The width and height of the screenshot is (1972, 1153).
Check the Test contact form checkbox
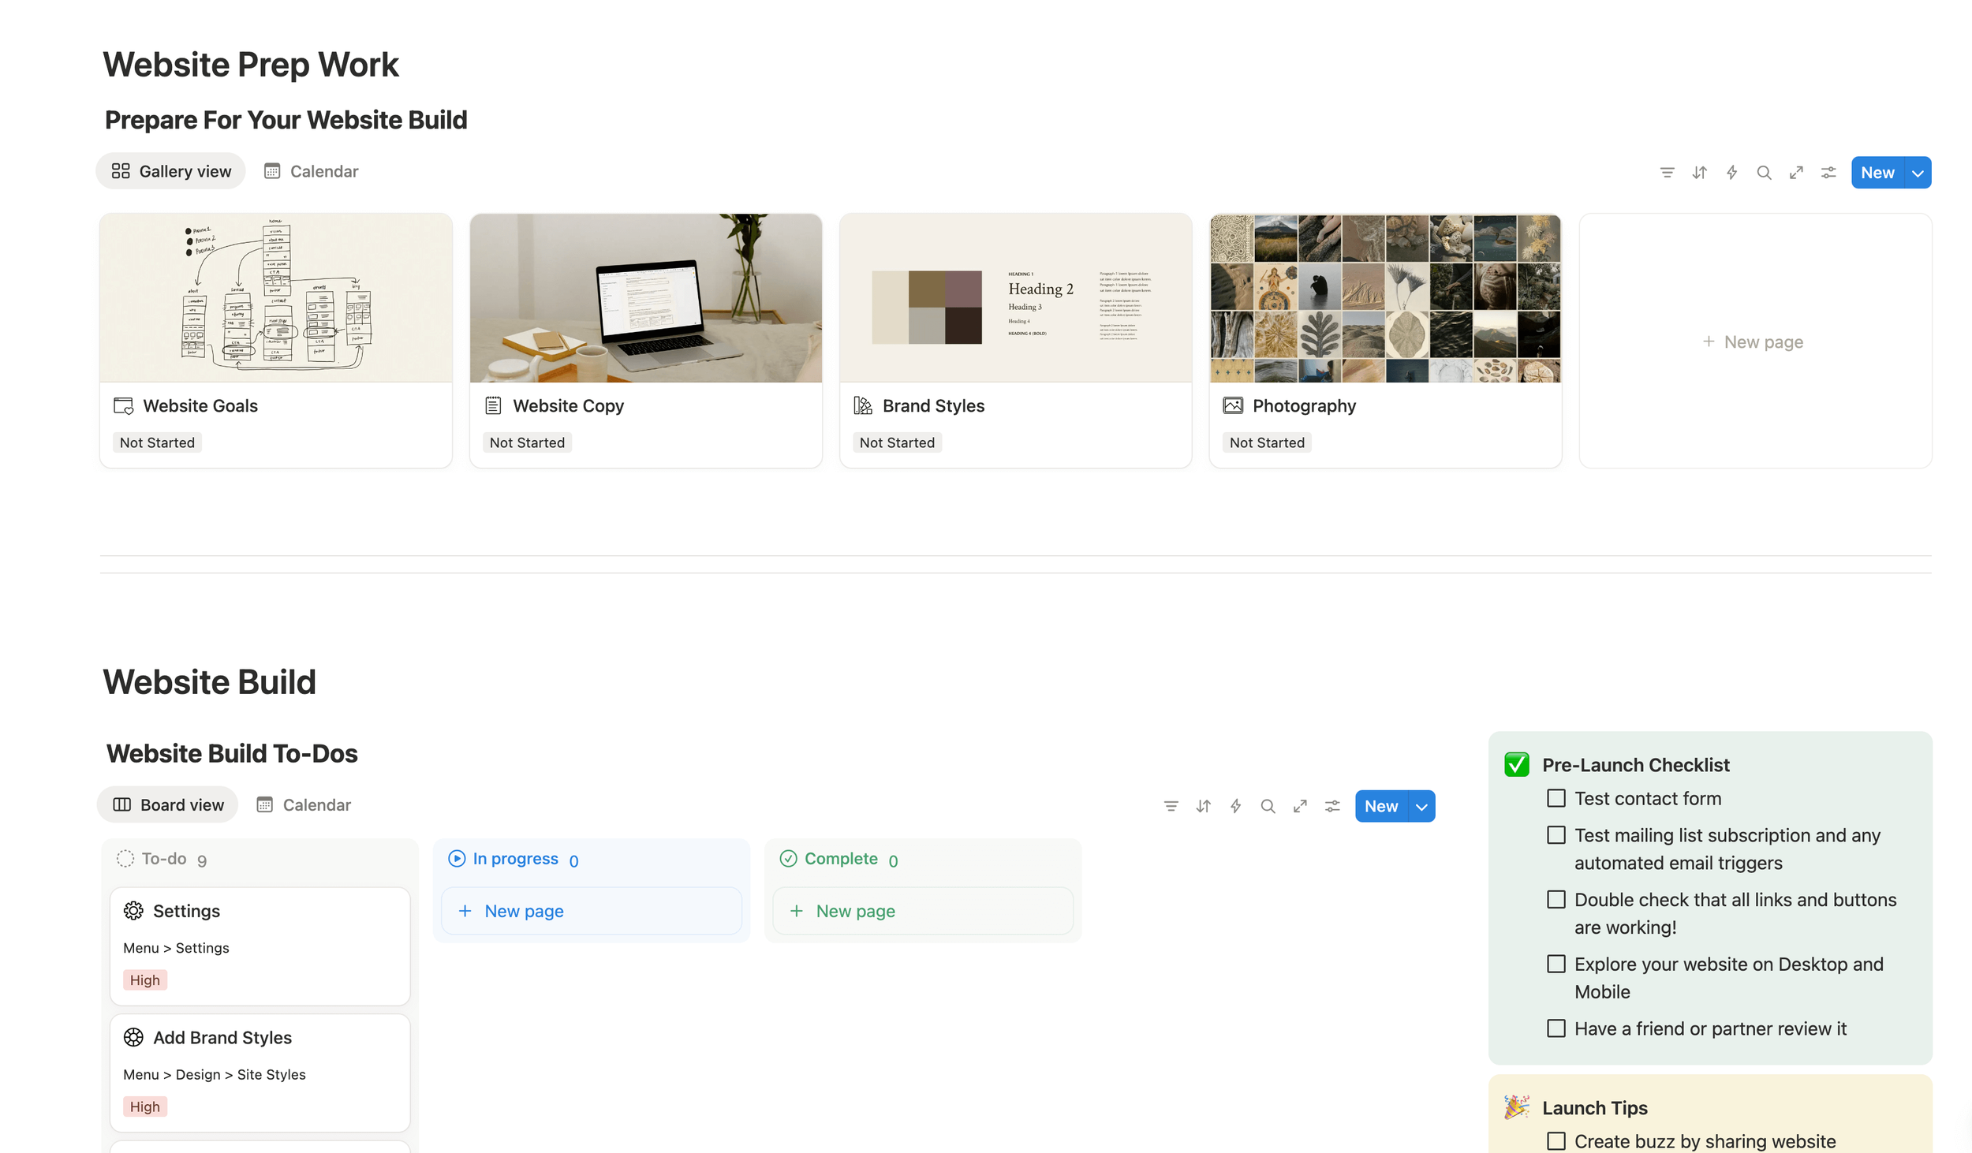click(x=1556, y=798)
